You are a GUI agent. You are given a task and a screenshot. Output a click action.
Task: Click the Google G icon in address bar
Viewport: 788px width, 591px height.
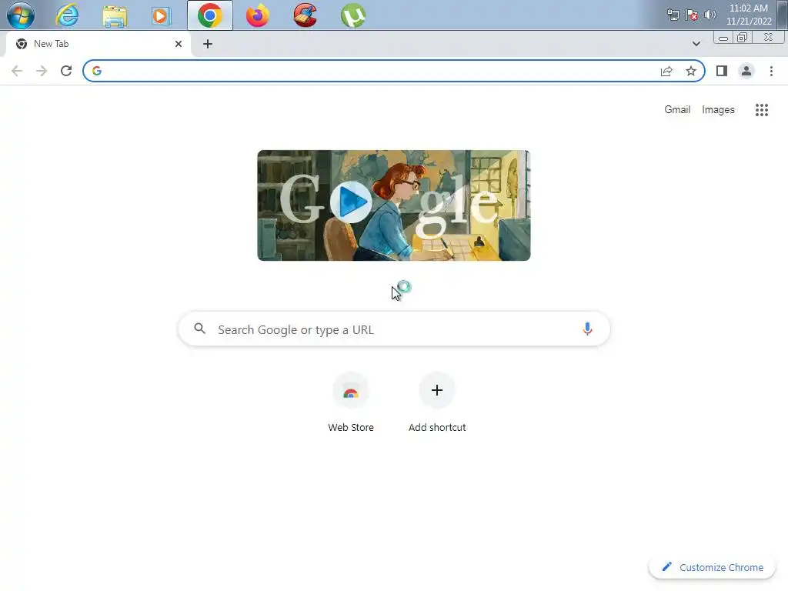[97, 71]
